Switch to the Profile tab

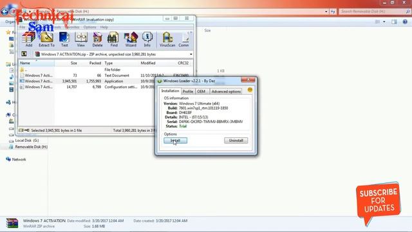[x=188, y=92]
